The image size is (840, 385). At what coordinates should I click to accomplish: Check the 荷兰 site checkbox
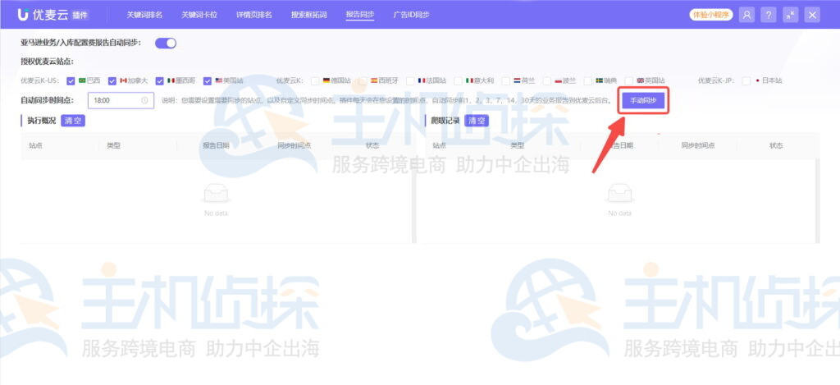(505, 81)
